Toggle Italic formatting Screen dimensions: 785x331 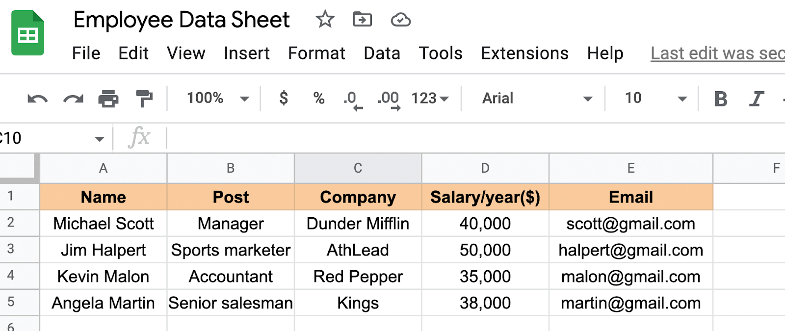pyautogui.click(x=757, y=99)
